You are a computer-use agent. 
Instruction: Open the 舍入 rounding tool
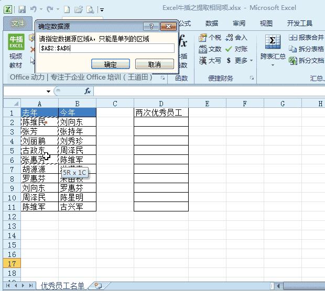pos(236,38)
